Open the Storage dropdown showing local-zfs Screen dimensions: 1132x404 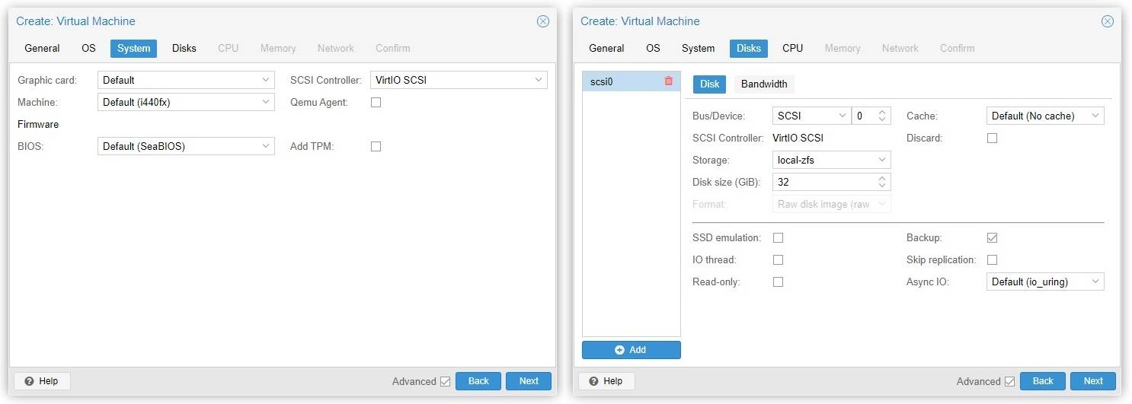[x=831, y=161]
